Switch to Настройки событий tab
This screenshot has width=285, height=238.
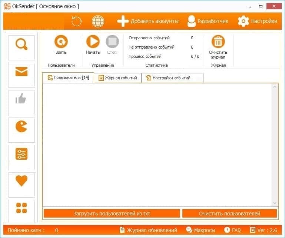pos(172,78)
